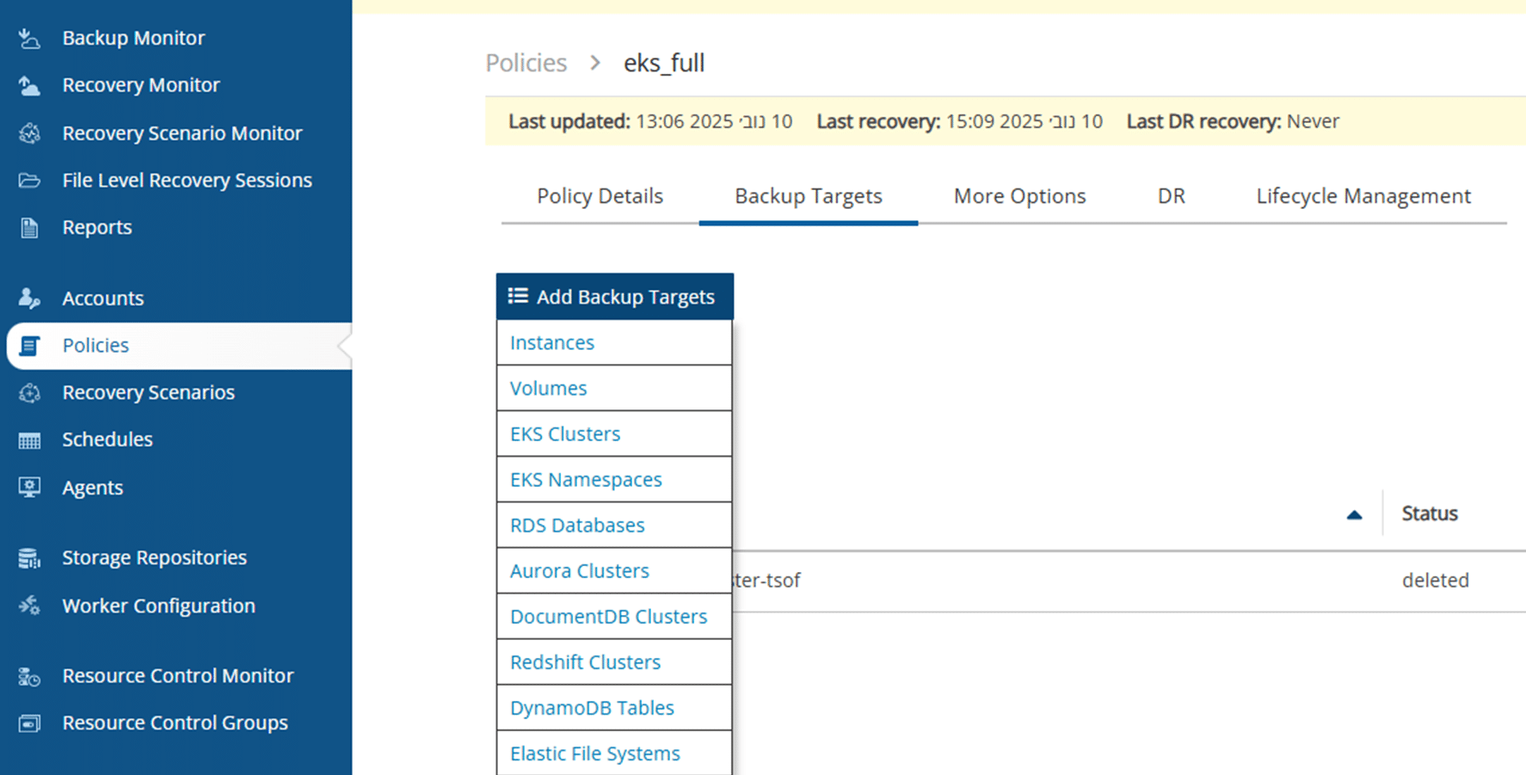Select the Recovery Monitor sidebar icon
1526x775 pixels.
pos(29,84)
